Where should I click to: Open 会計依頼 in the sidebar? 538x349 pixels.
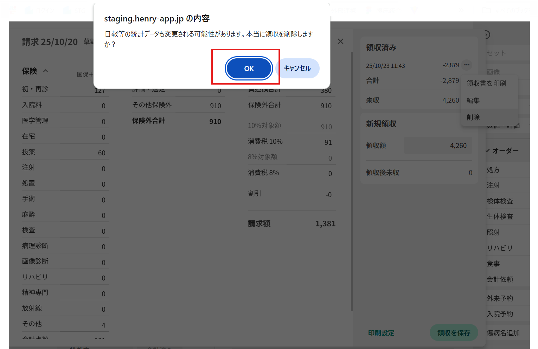click(500, 279)
